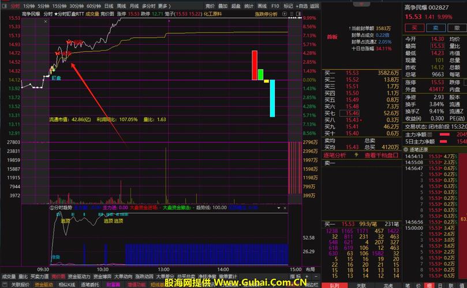Click the stock title 高争民爆 002827
467x288 pixels.
click(x=427, y=7)
